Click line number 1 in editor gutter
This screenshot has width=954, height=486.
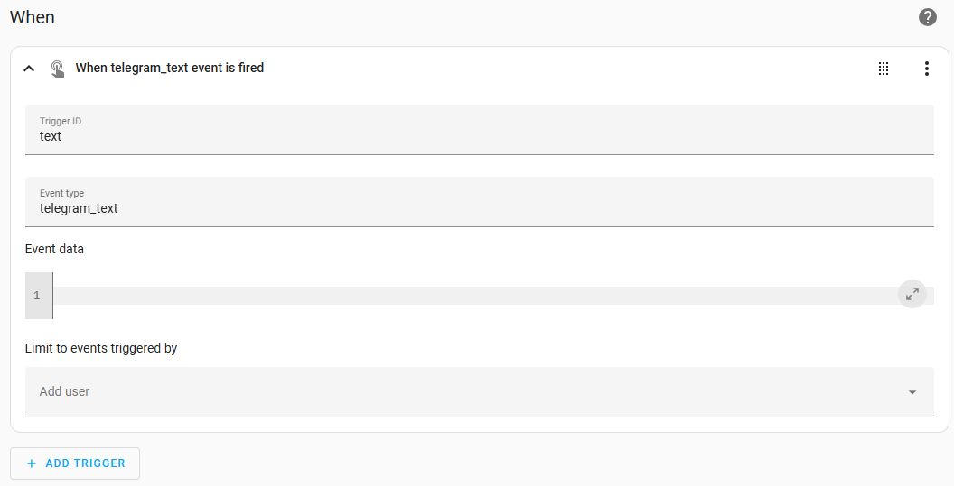pos(37,296)
